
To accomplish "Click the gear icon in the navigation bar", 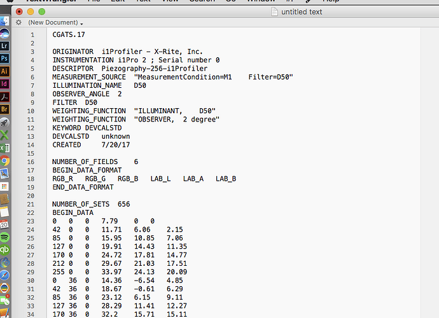I will pyautogui.click(x=18, y=22).
